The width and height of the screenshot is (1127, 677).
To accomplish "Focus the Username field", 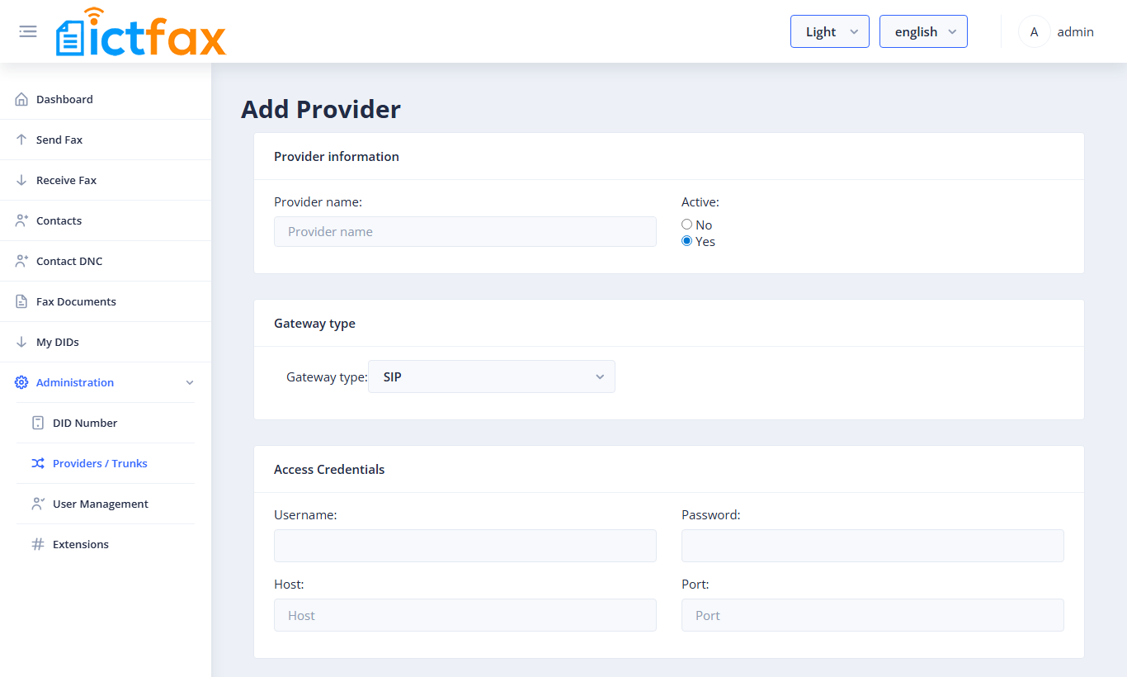I will 465,546.
